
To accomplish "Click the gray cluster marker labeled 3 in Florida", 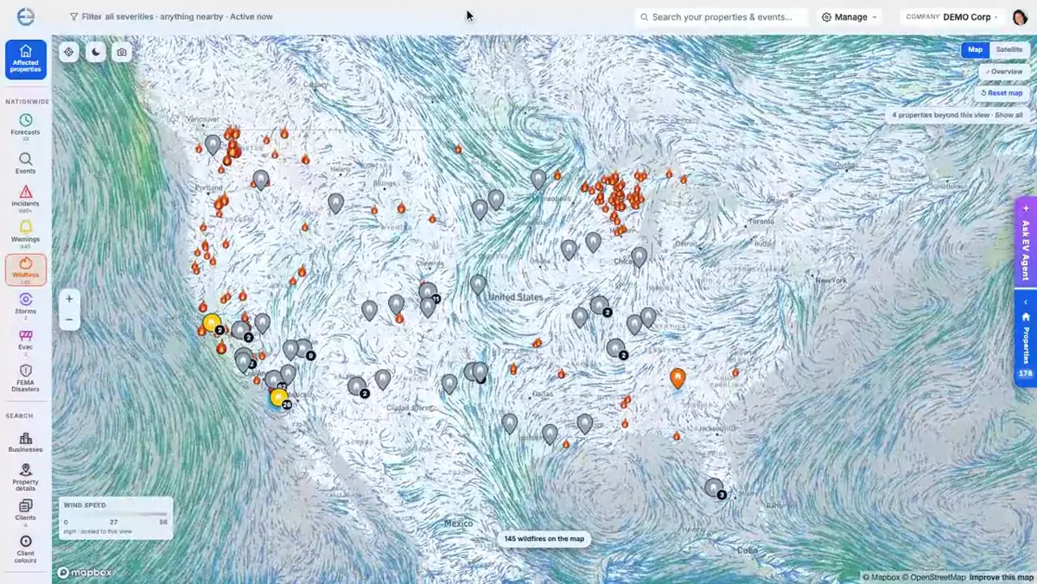I will pos(714,488).
